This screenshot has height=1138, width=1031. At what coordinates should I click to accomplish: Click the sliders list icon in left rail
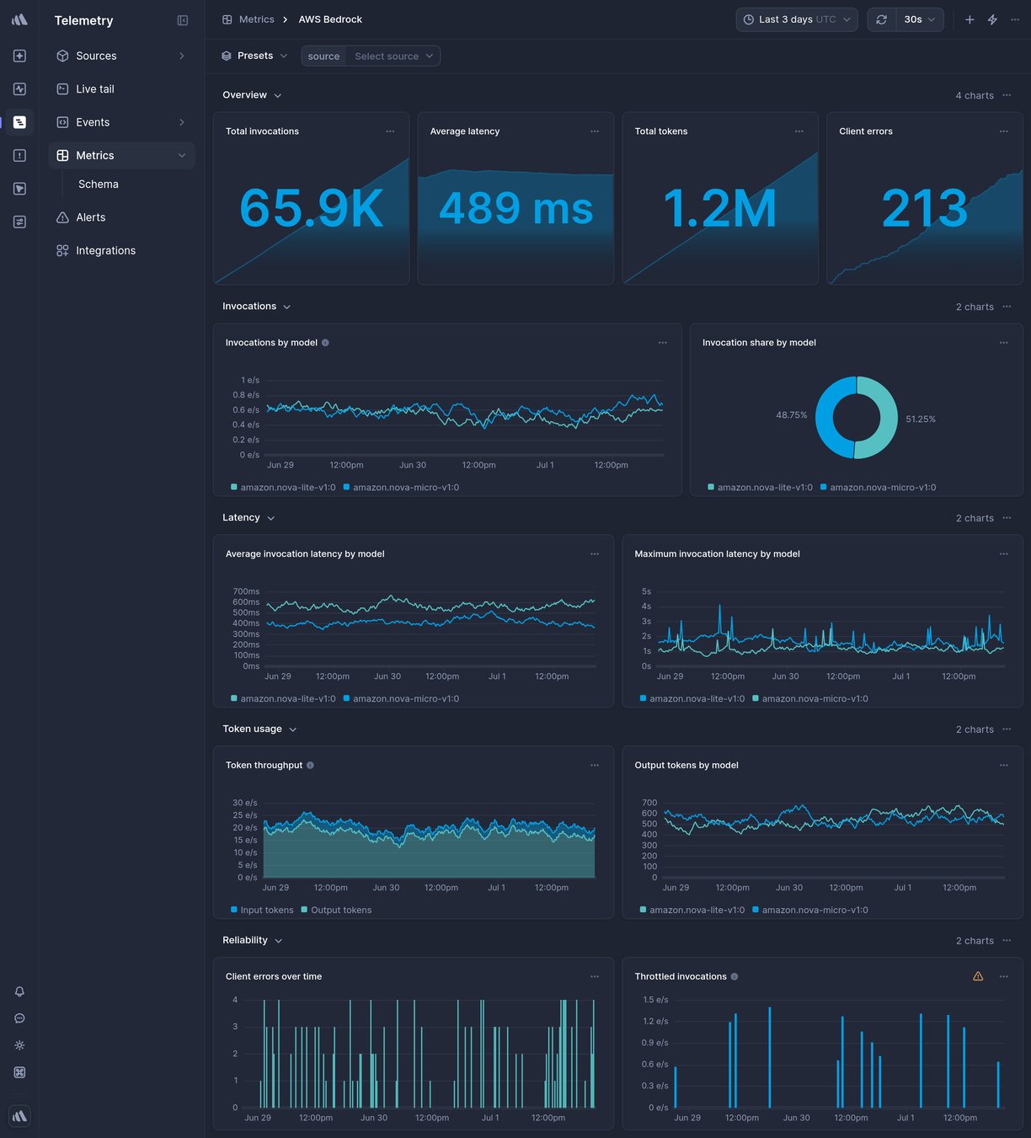click(x=19, y=222)
